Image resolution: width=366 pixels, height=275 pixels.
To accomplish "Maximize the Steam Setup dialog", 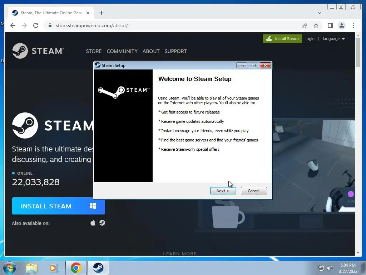I will [x=253, y=66].
